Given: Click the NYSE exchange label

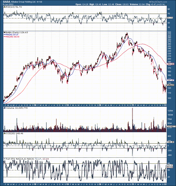Looking at the screenshot, I should pos(39,2).
